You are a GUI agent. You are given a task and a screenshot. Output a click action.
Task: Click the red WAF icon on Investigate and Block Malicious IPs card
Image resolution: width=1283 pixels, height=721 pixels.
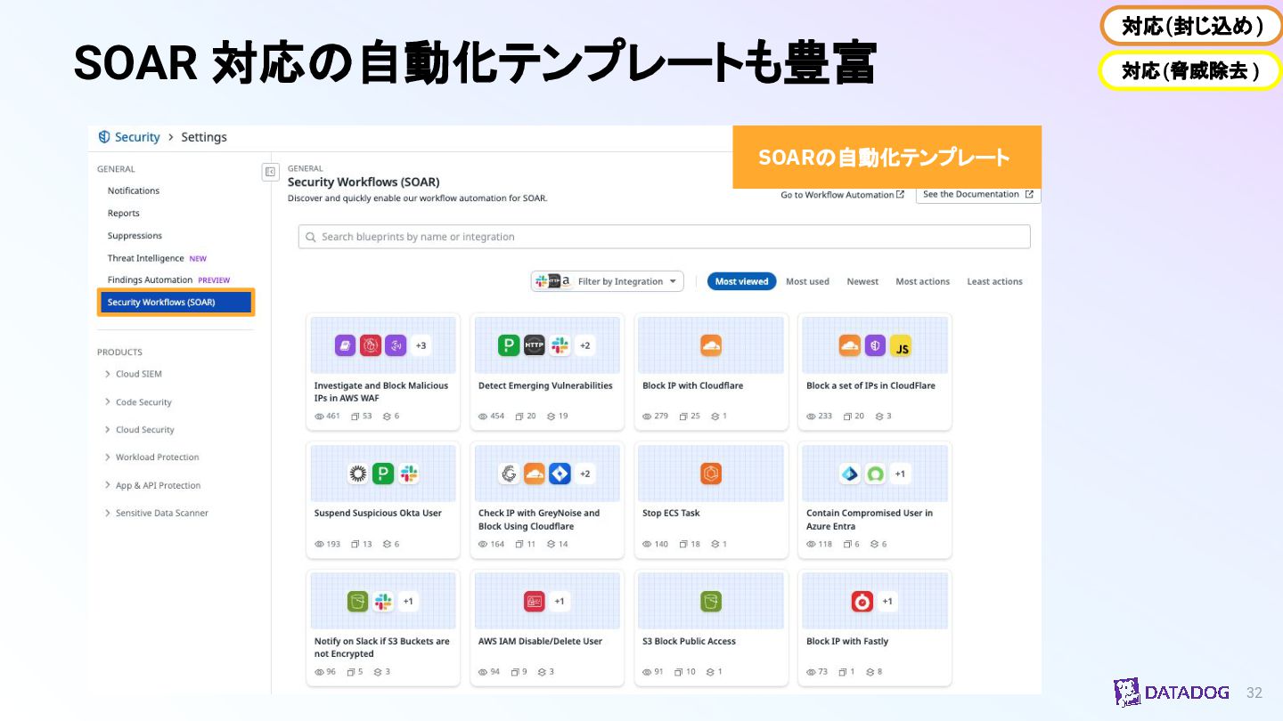371,345
